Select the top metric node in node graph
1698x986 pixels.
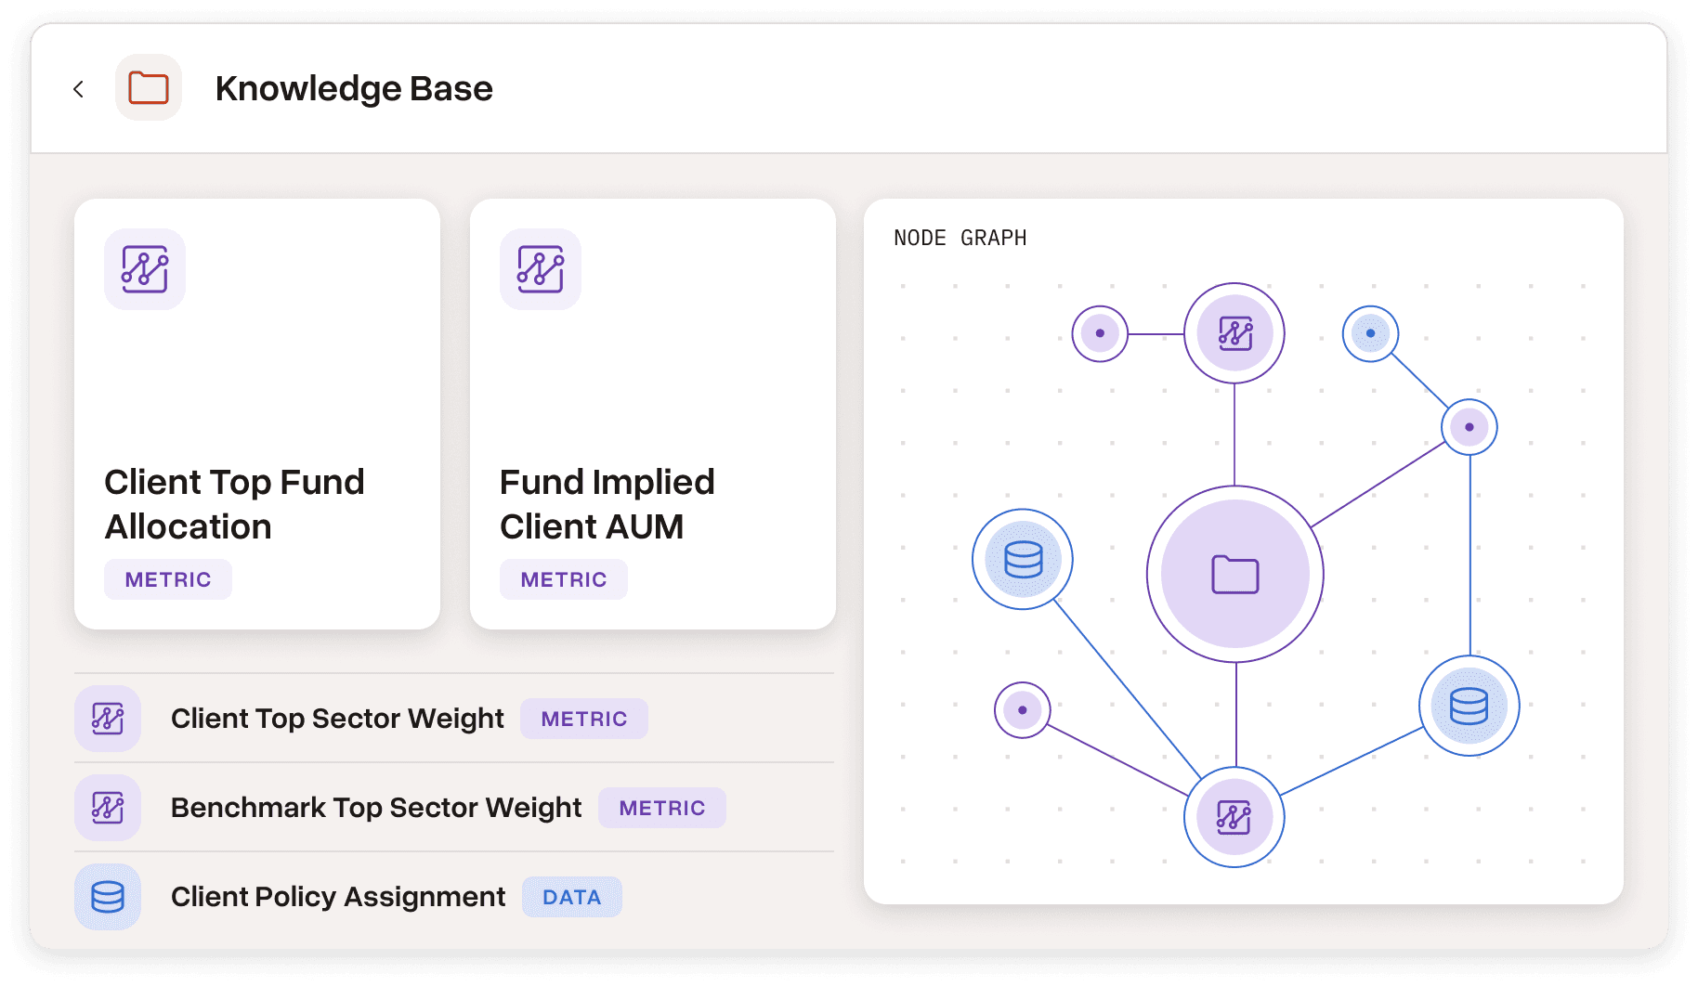[1234, 333]
